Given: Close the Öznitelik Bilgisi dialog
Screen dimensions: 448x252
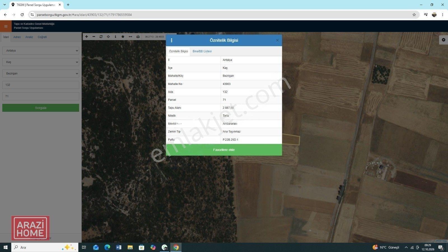Looking at the screenshot, I should 277,40.
